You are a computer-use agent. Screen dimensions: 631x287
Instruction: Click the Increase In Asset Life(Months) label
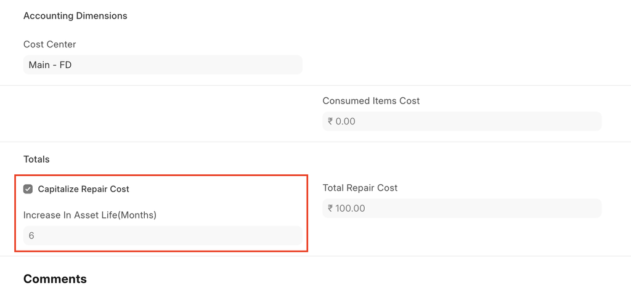click(90, 215)
